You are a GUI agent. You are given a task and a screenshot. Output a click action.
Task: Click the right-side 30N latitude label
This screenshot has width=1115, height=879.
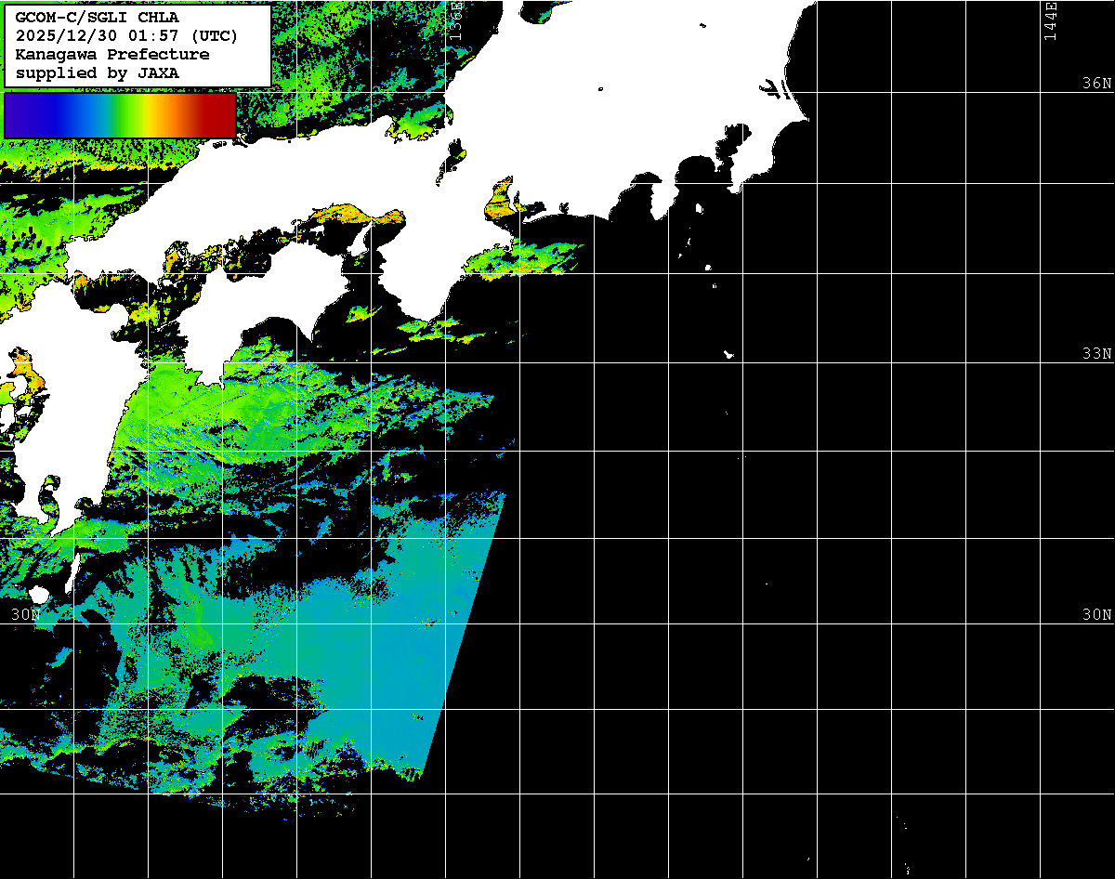click(1096, 614)
